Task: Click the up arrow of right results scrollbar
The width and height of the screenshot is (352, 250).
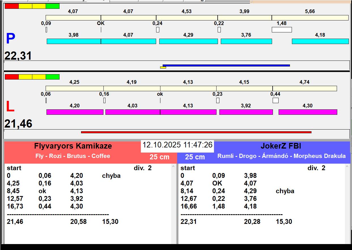Action: click(x=347, y=166)
